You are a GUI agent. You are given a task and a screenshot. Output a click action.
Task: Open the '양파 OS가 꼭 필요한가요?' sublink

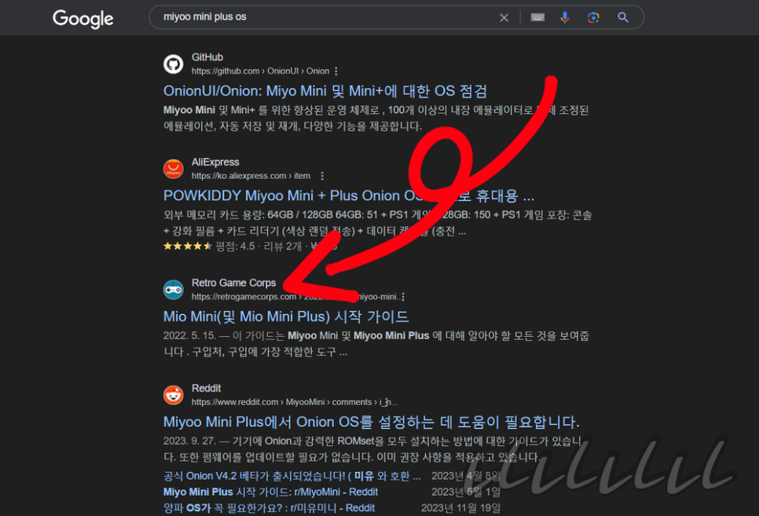(x=269, y=508)
